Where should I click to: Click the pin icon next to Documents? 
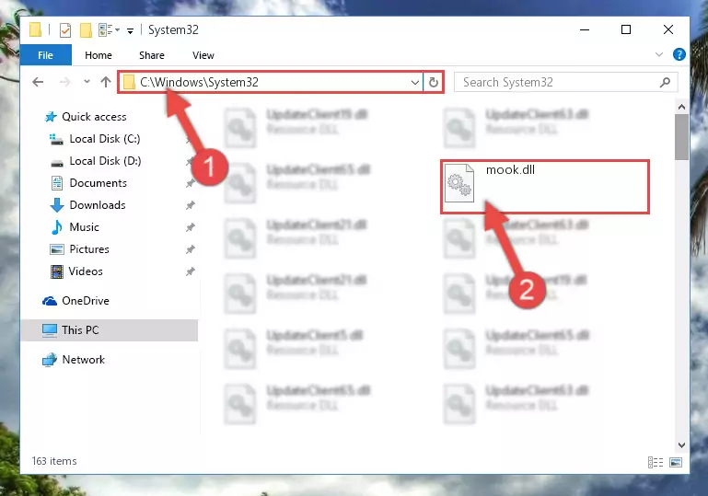click(190, 183)
